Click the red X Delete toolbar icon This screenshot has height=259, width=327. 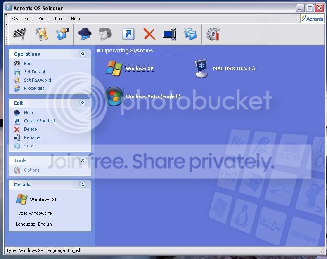point(149,34)
